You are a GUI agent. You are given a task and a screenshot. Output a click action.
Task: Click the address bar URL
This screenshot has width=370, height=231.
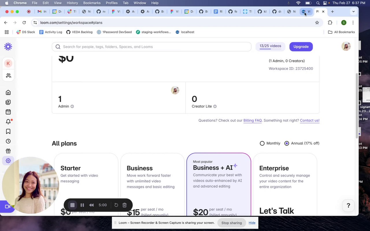point(71,23)
